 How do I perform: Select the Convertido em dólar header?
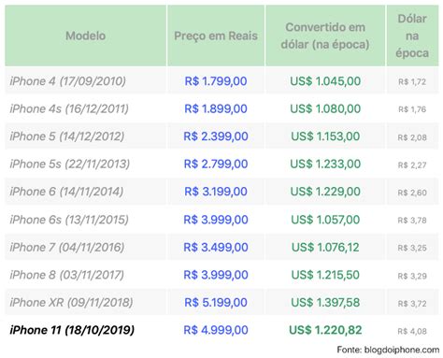(x=325, y=36)
